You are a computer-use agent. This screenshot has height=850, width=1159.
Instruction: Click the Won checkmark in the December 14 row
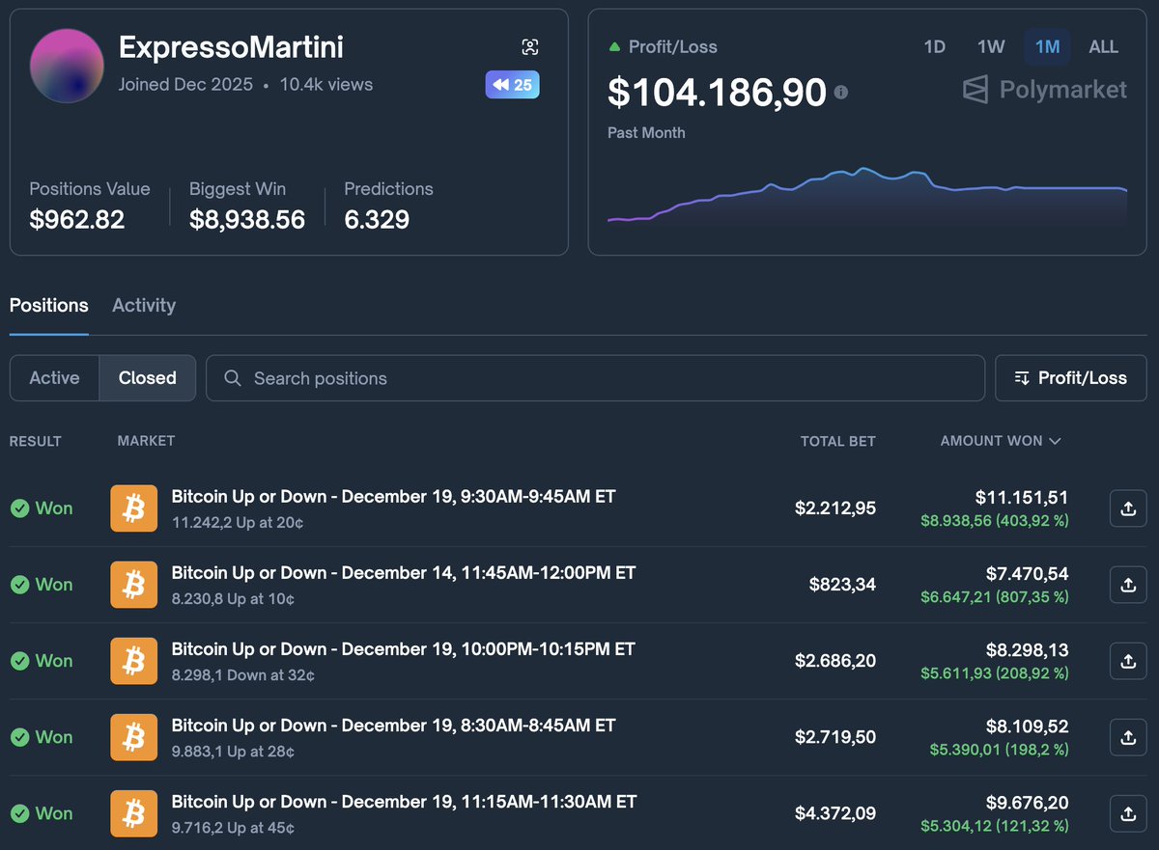[19, 585]
